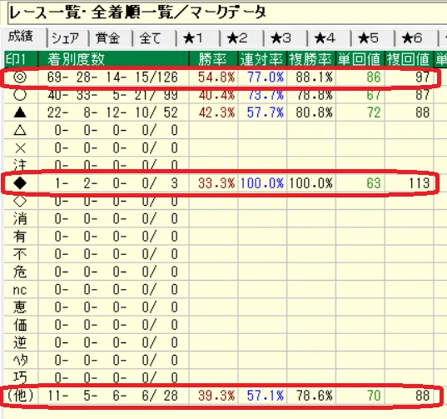Screen dimensions: 447x419
Task: Select the ◇ hollow diamond mark icon
Action: click(20, 201)
